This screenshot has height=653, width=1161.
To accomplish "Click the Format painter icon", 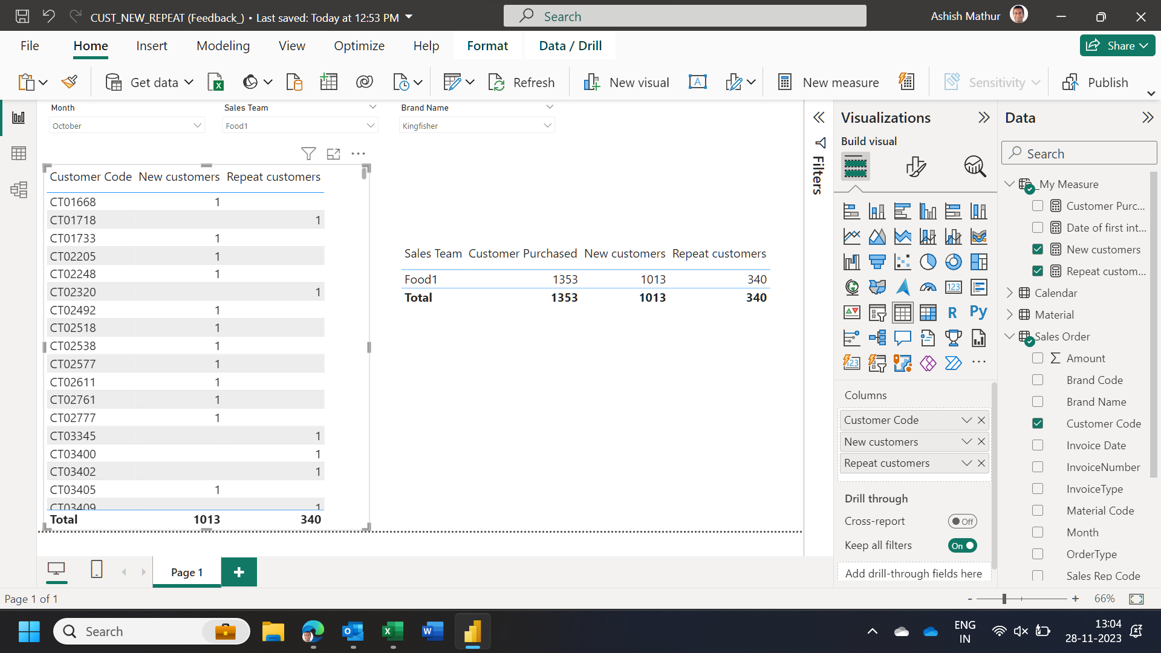I will (x=70, y=82).
